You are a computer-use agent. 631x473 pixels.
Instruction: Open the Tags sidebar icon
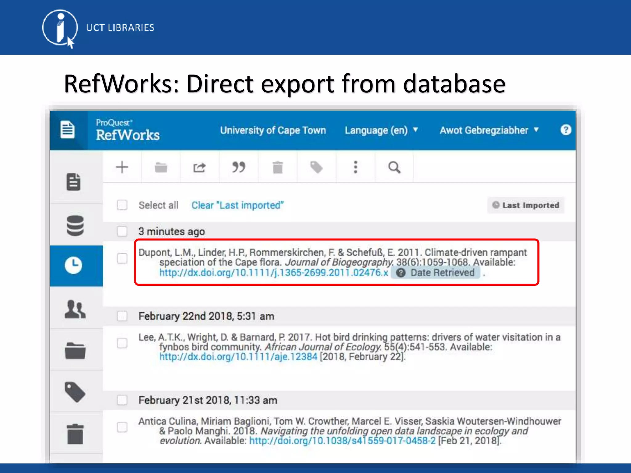click(x=75, y=392)
